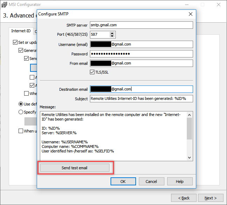The image size is (227, 205).
Task: Click the Subject input field
Action: tap(141, 99)
